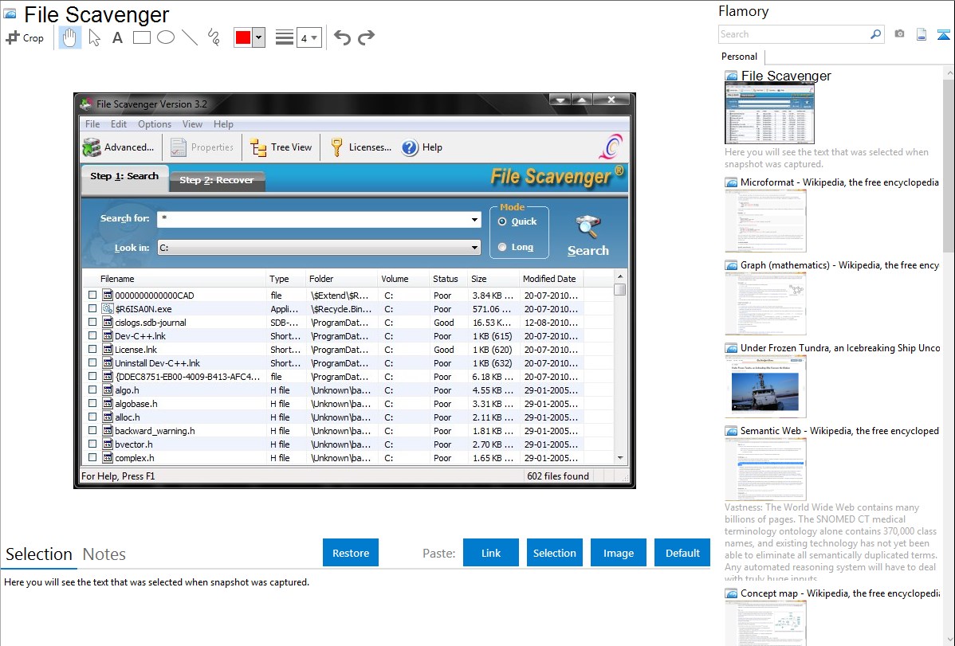The image size is (955, 646).
Task: Check the box for cislogs.sdb-journal
Action: coord(92,322)
